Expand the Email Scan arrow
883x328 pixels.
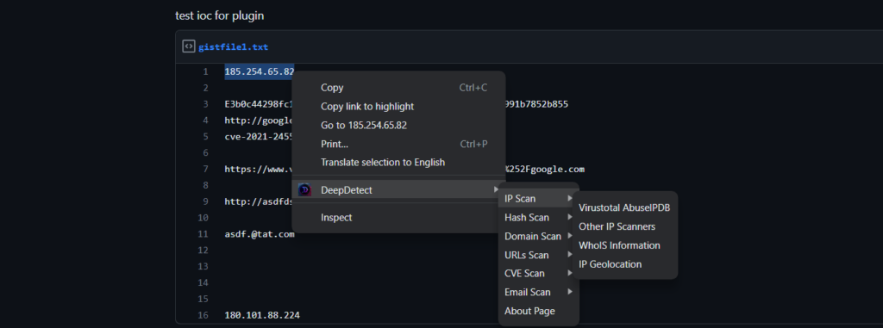pyautogui.click(x=570, y=292)
